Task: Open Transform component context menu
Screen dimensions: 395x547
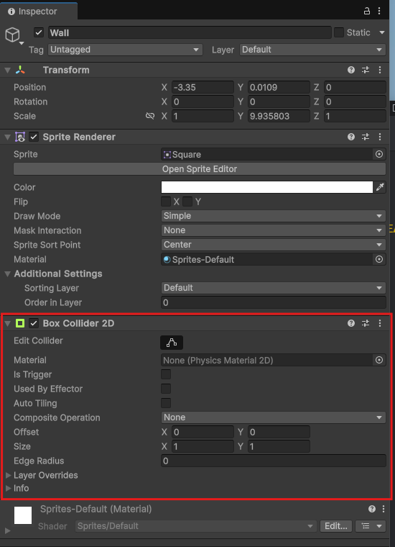Action: coord(380,70)
